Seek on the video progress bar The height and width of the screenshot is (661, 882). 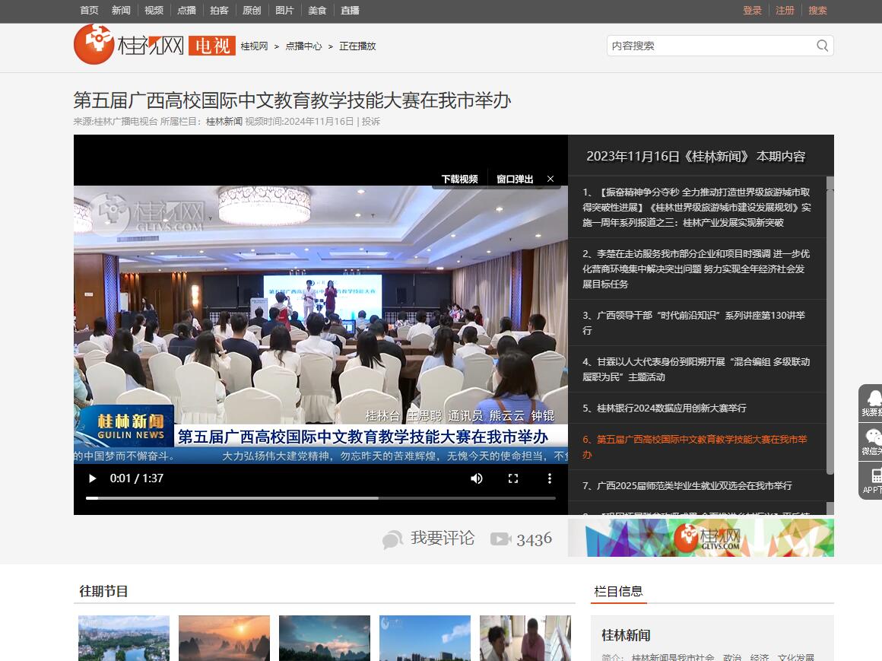click(320, 498)
